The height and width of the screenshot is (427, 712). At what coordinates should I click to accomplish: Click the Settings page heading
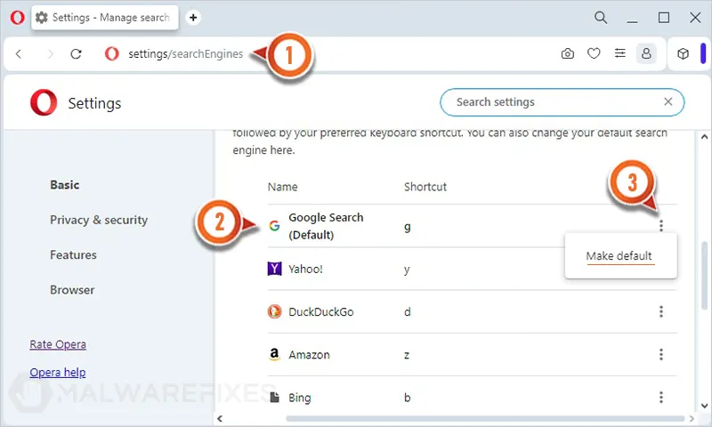[x=94, y=103]
